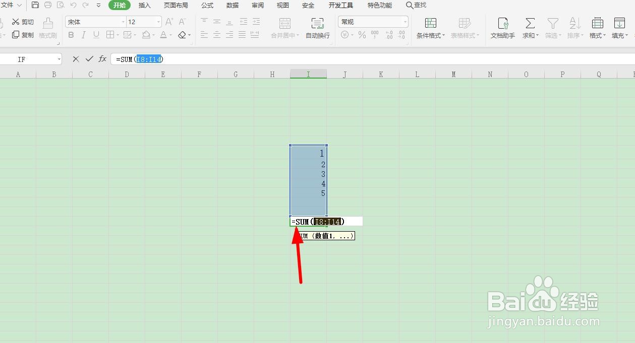Toggle Bold formatting
635x343 pixels.
tap(71, 35)
